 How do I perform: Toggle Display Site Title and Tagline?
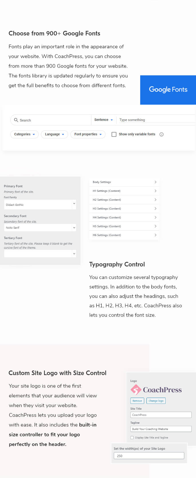point(132,437)
